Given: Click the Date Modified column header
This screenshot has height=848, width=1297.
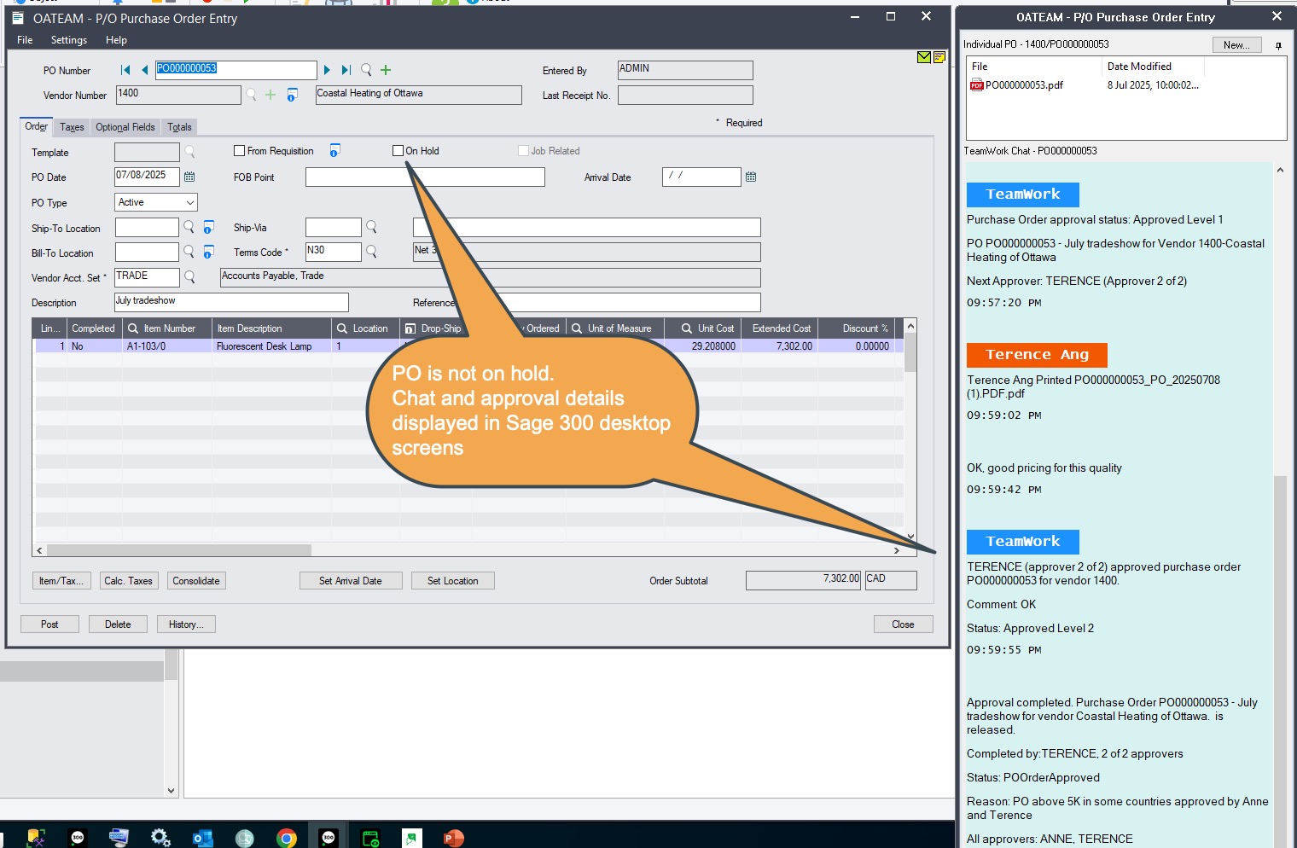Looking at the screenshot, I should 1152,67.
